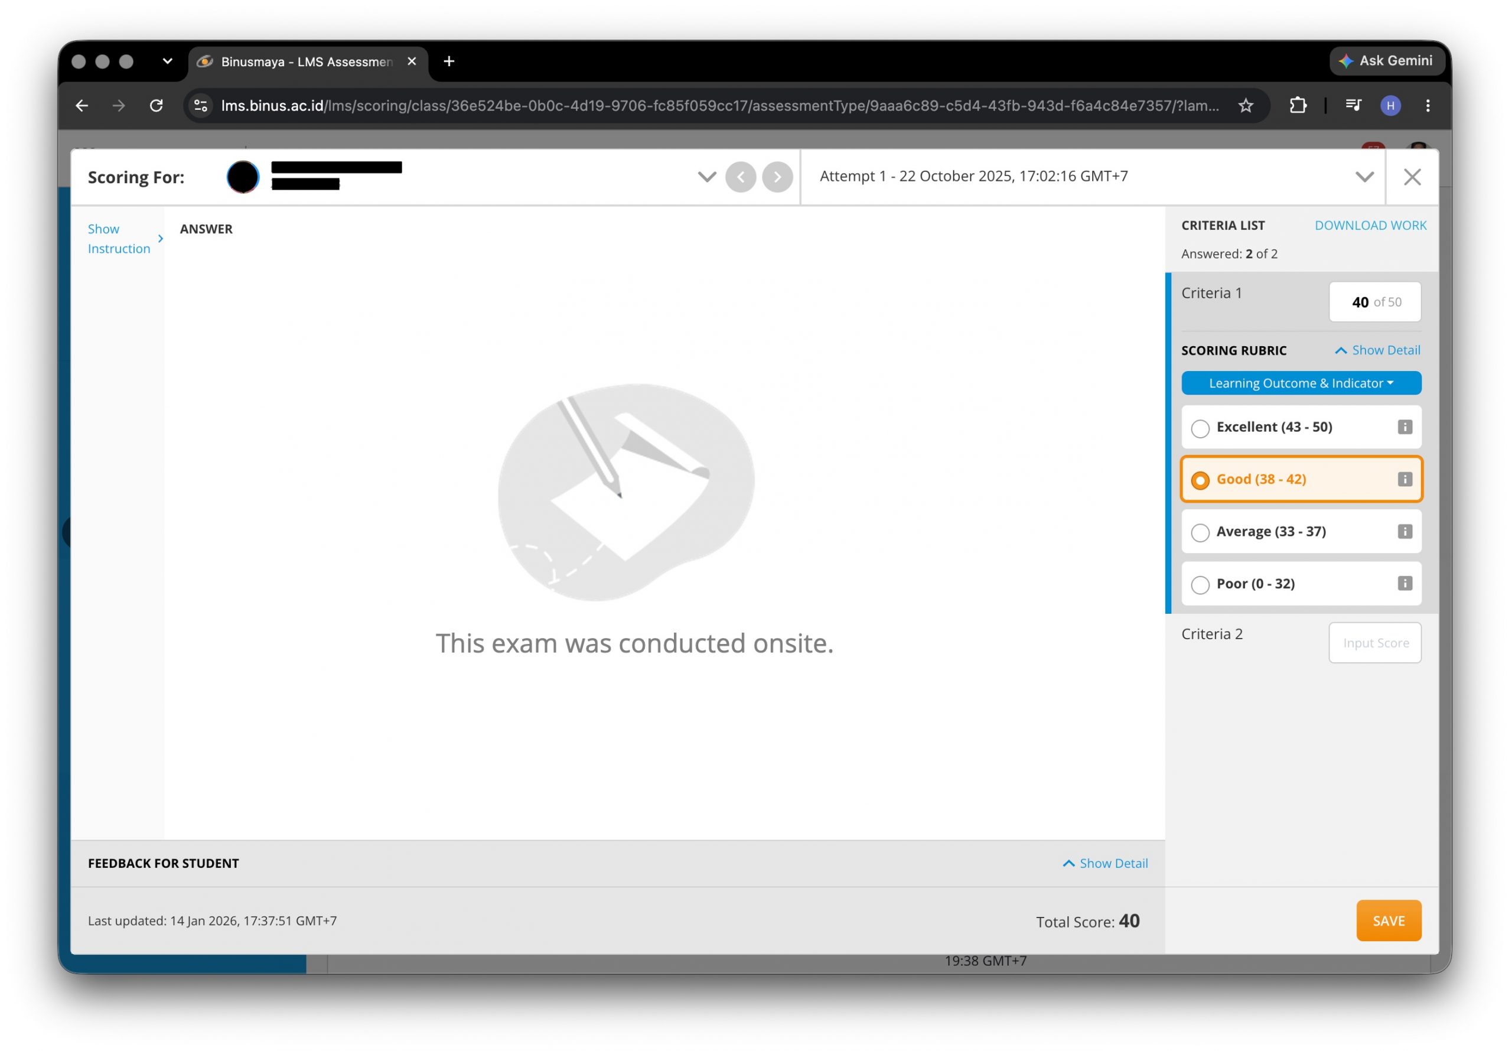1512x1051 pixels.
Task: Close the Binusmaya LMS tab
Action: point(412,61)
